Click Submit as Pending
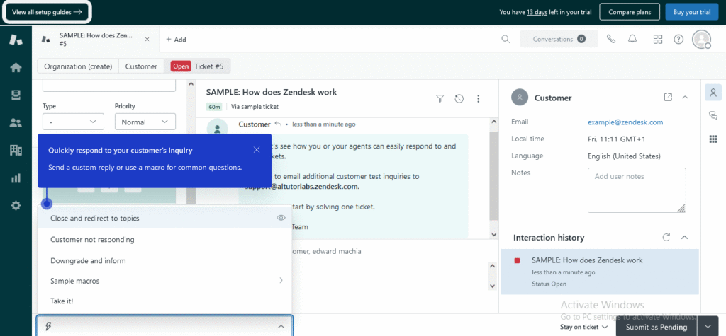This screenshot has width=726, height=336. (656, 327)
